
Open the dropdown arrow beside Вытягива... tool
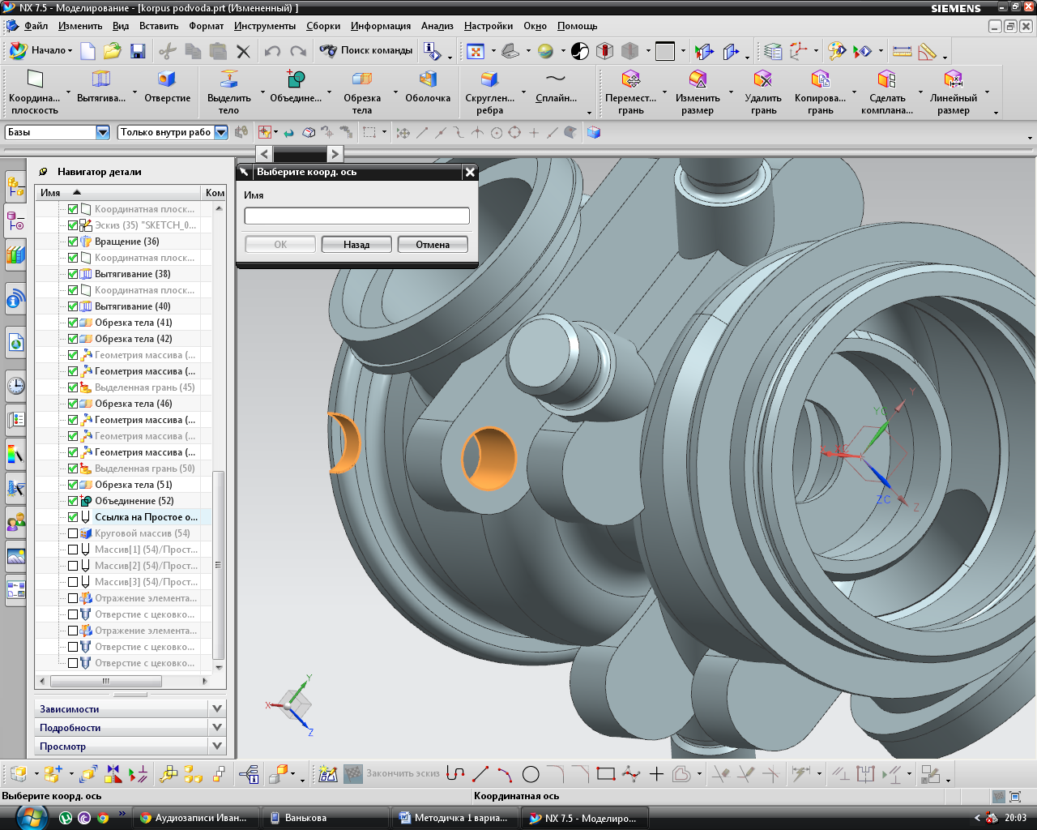(x=134, y=92)
